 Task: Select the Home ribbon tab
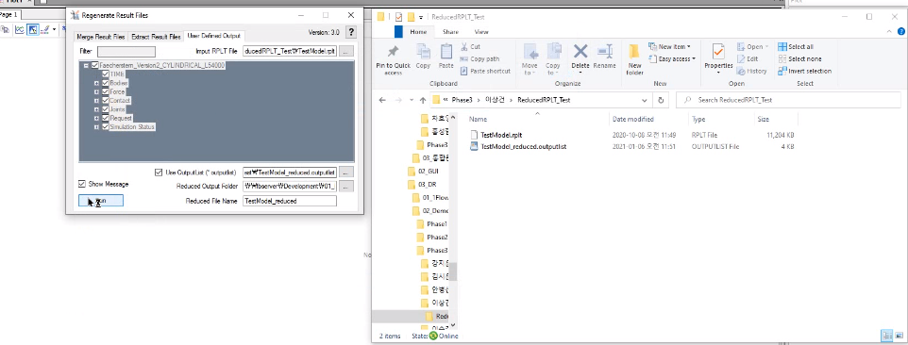[419, 32]
